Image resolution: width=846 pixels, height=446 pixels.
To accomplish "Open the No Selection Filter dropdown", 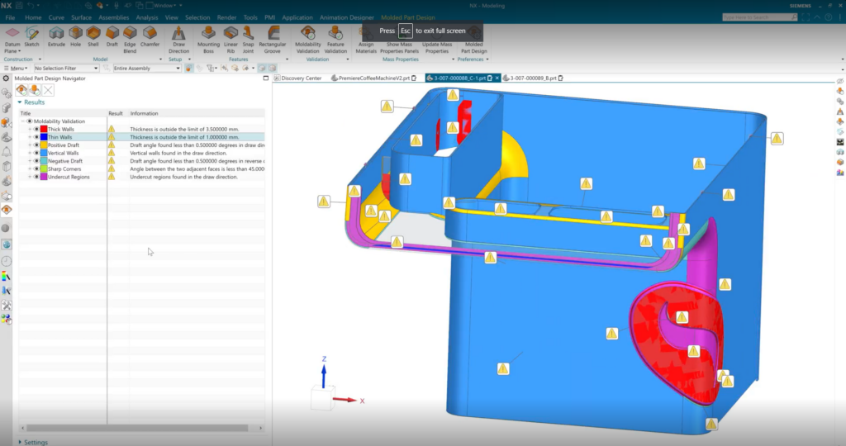I will tap(66, 69).
